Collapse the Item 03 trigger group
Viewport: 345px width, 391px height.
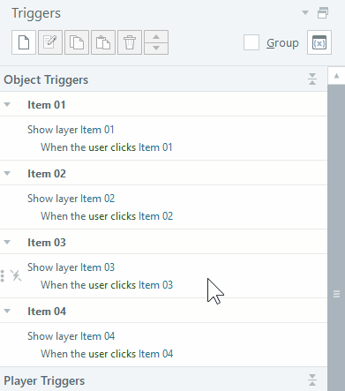(7, 242)
